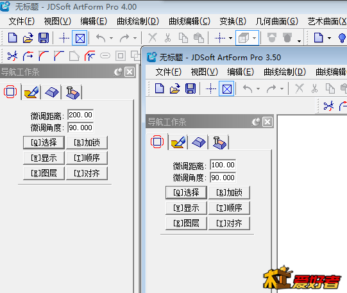This screenshot has height=293, width=347.
Task: Open Undo dropdown arrow in 3.50 window
Action: pyautogui.click(x=258, y=88)
